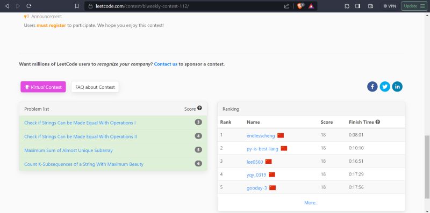Click the address bar URL
The height and width of the screenshot is (213, 430).
pyautogui.click(x=142, y=6)
